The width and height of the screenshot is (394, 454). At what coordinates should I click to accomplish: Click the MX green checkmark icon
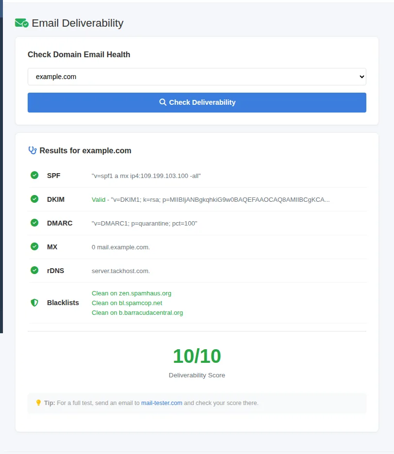pos(34,246)
